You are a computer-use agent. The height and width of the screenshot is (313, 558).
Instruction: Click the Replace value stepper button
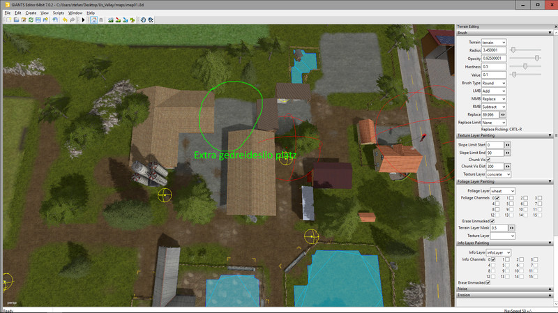tap(502, 114)
